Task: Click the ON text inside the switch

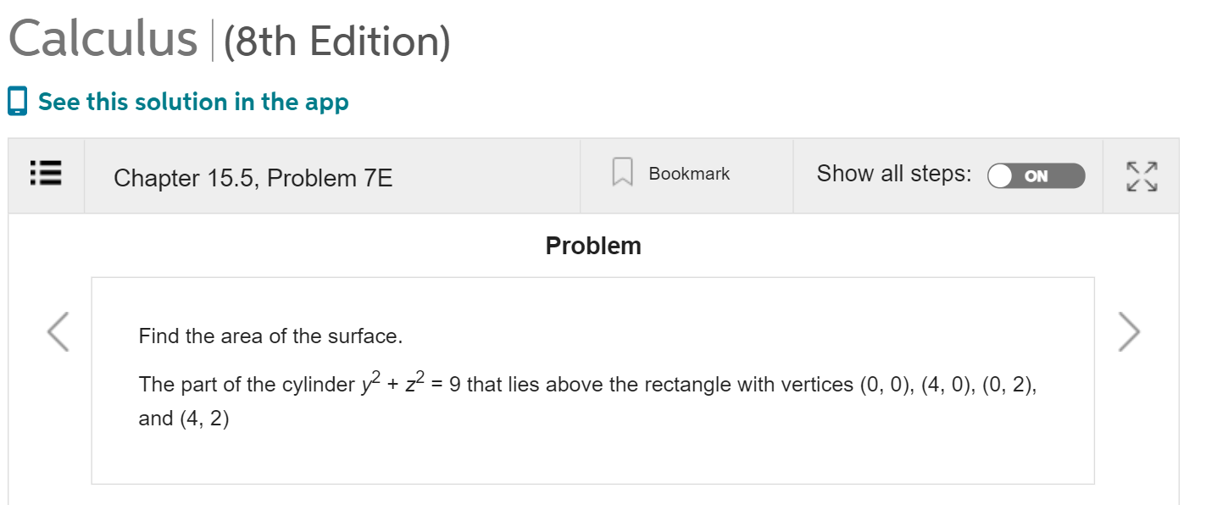Action: tap(1036, 176)
